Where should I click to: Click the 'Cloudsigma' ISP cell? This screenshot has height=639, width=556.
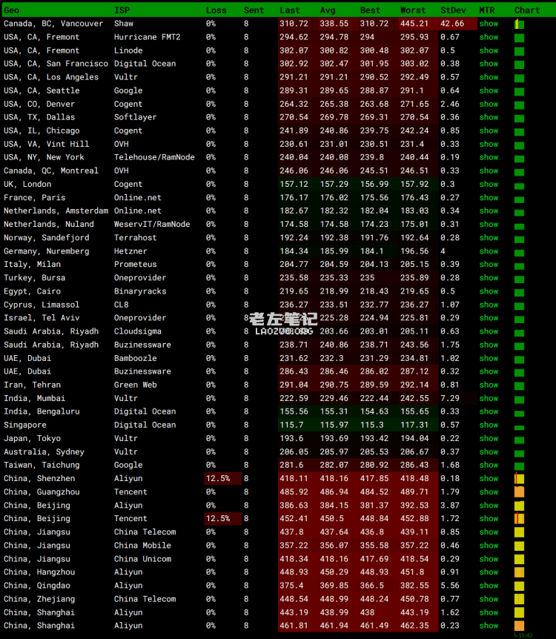137,331
